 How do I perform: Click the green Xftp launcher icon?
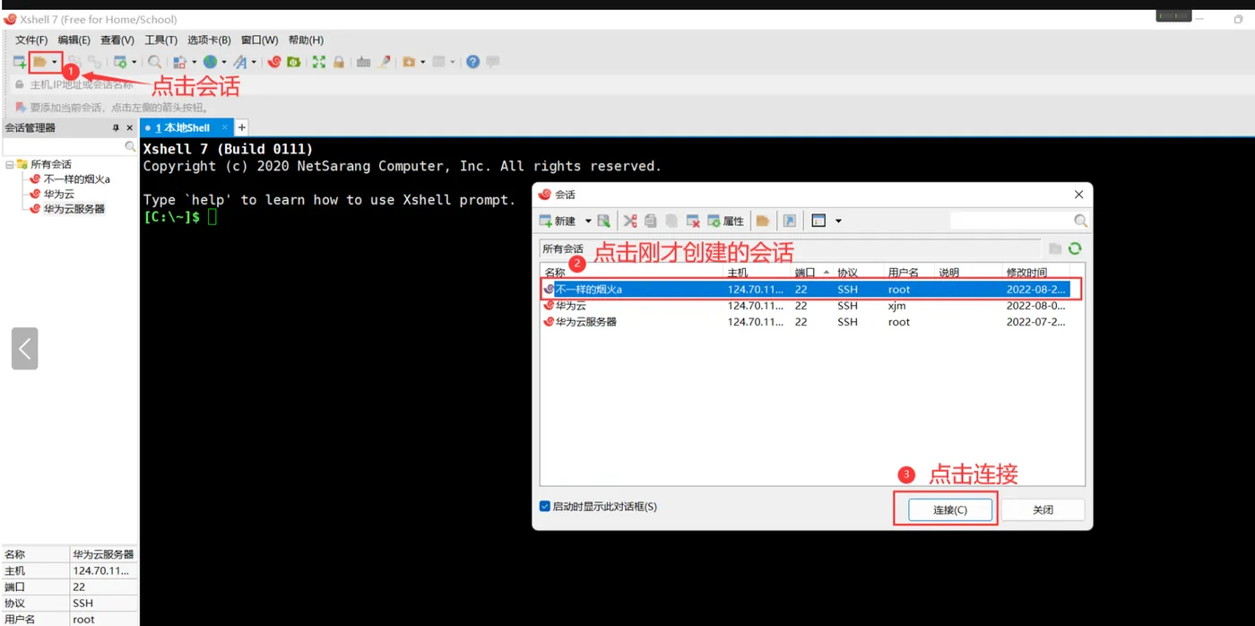click(x=293, y=62)
